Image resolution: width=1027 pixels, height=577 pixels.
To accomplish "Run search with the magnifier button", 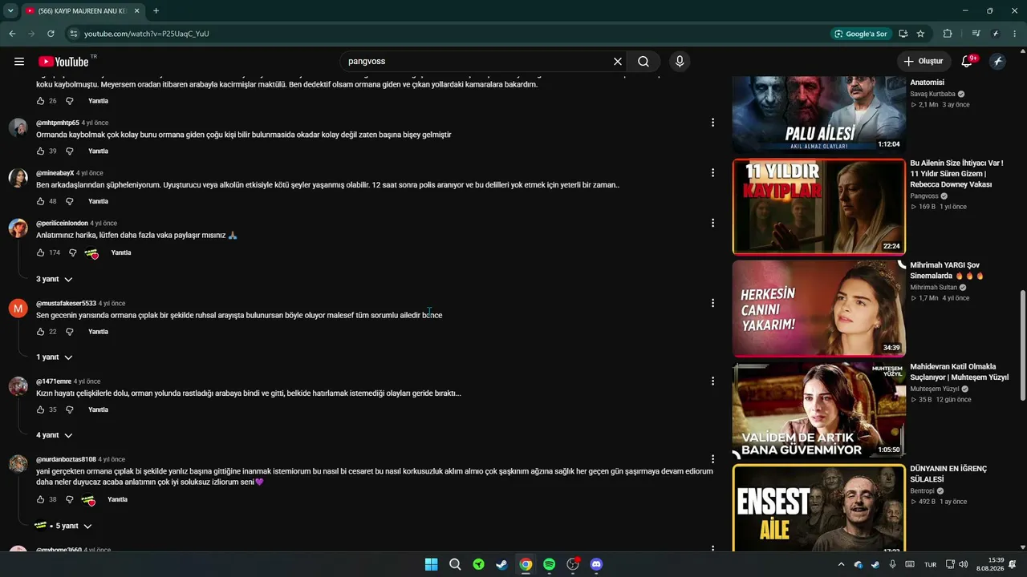I will (643, 62).
